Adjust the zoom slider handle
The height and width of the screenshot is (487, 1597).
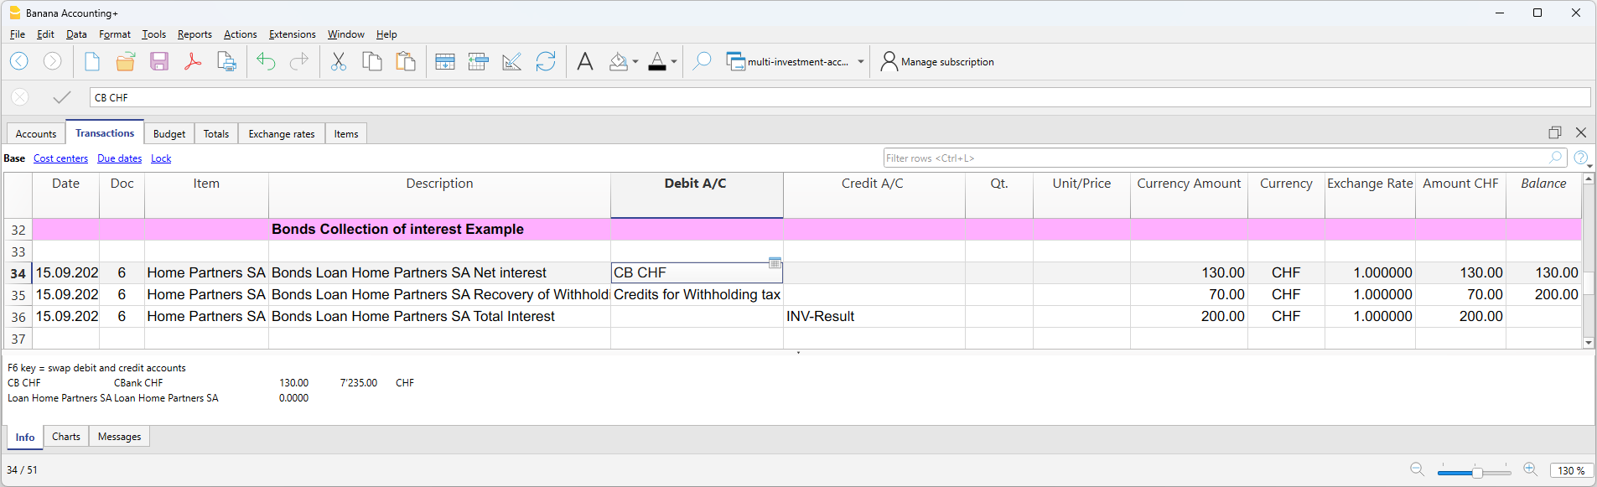[x=1477, y=473]
